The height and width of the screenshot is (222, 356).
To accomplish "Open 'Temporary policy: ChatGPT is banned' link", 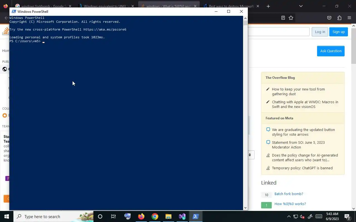I will [x=302, y=168].
